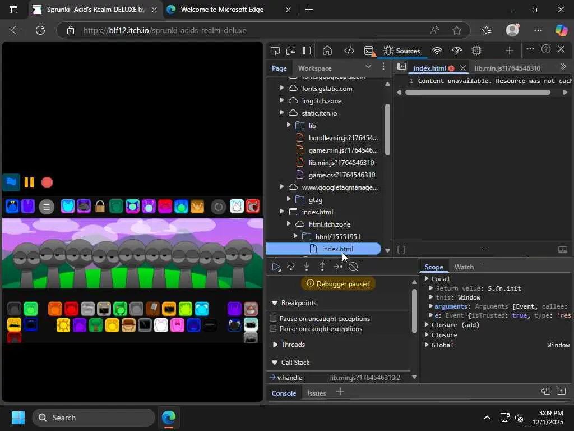574x431 pixels.
Task: Click the red stop button in game
Action: coord(47,182)
